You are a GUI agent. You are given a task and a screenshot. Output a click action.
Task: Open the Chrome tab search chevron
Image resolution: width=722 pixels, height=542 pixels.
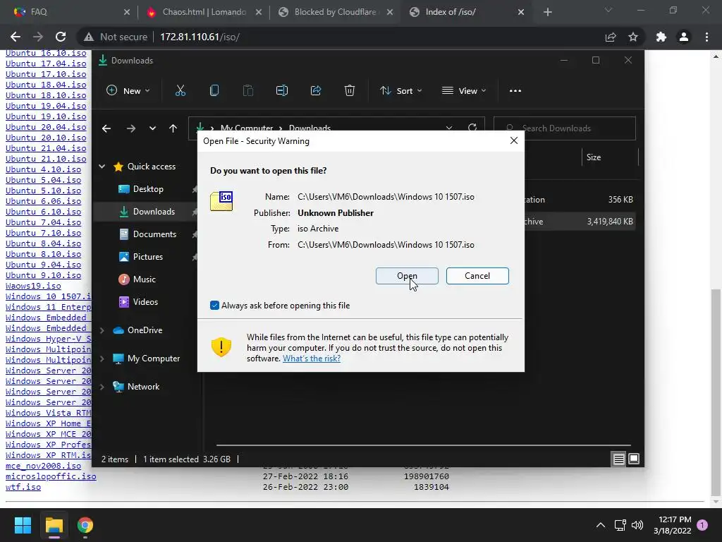(x=608, y=10)
